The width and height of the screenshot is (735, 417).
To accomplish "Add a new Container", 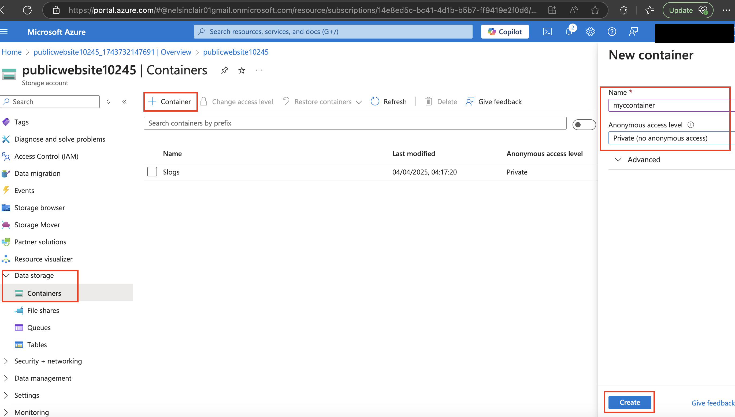I will (x=170, y=102).
